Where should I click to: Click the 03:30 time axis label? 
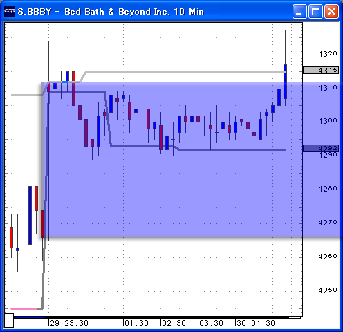pos(211,323)
